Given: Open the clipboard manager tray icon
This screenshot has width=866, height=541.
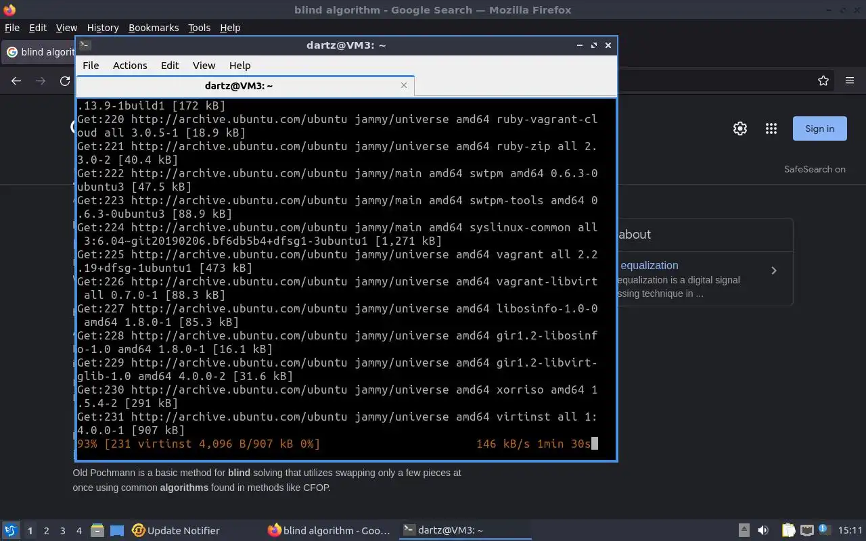Looking at the screenshot, I should [789, 531].
